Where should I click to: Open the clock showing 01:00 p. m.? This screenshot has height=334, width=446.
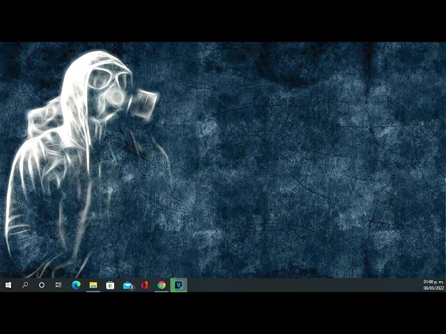pyautogui.click(x=433, y=285)
